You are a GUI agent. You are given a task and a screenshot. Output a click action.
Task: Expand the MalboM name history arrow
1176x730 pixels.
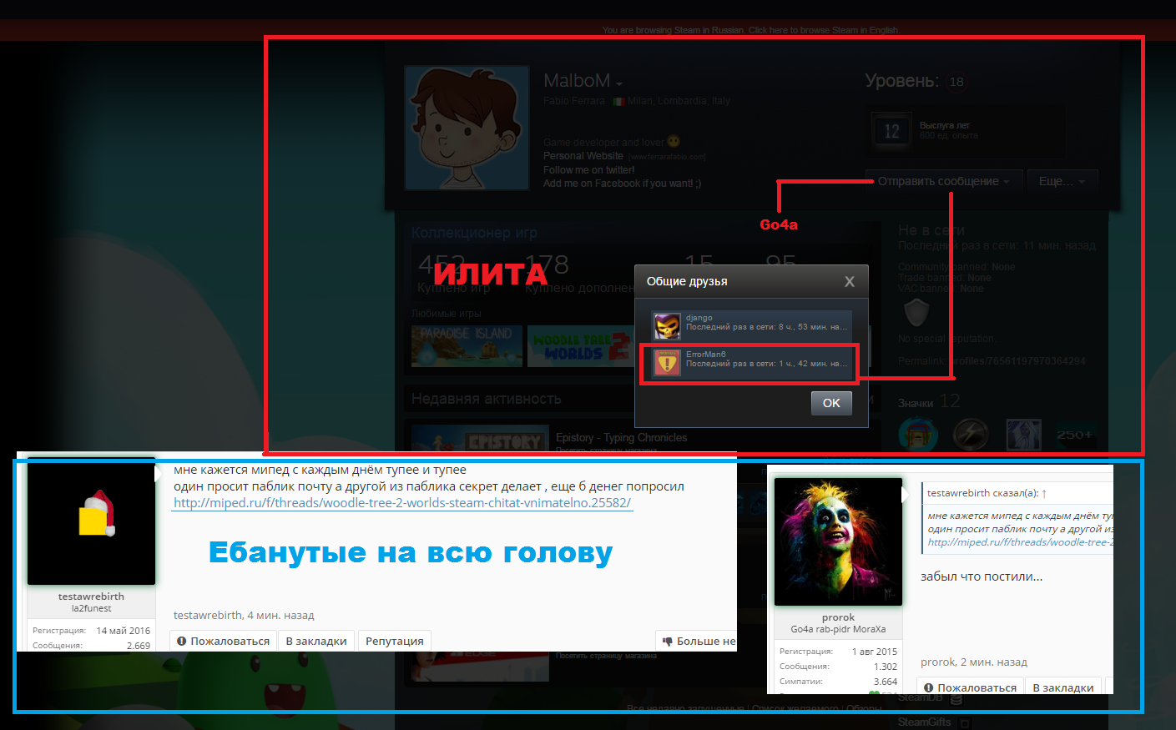(x=619, y=83)
